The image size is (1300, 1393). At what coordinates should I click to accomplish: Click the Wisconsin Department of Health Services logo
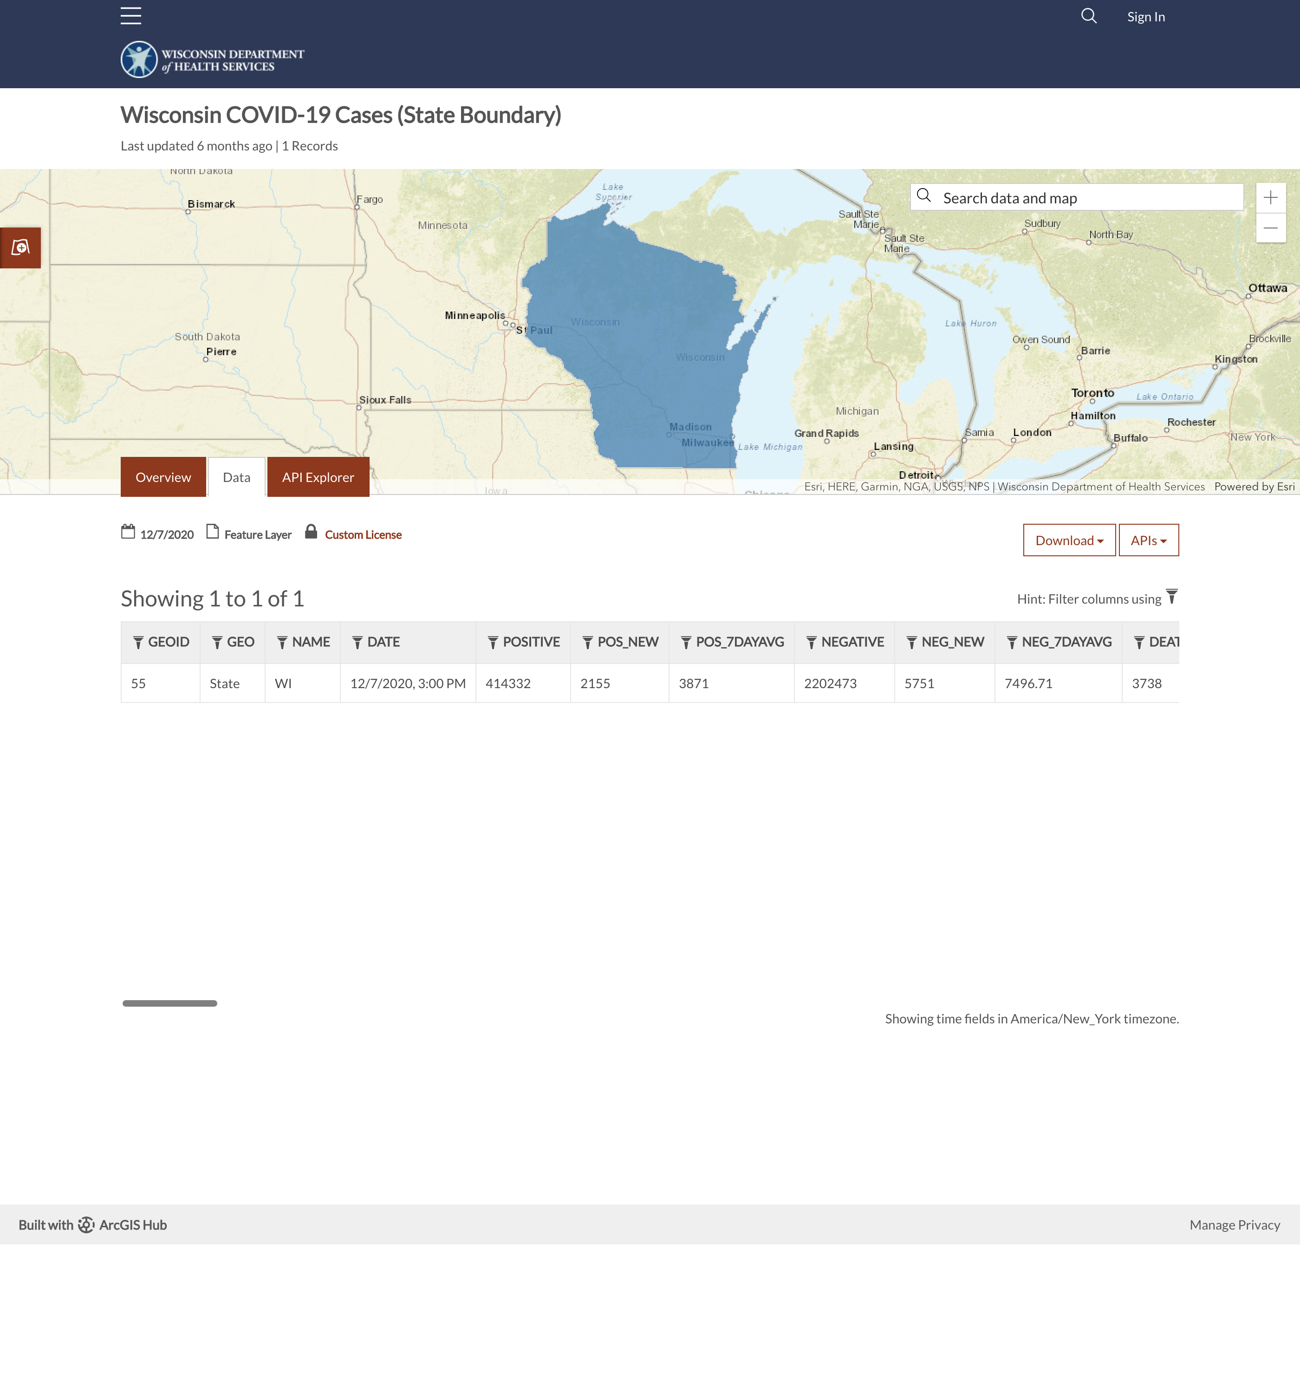[212, 60]
